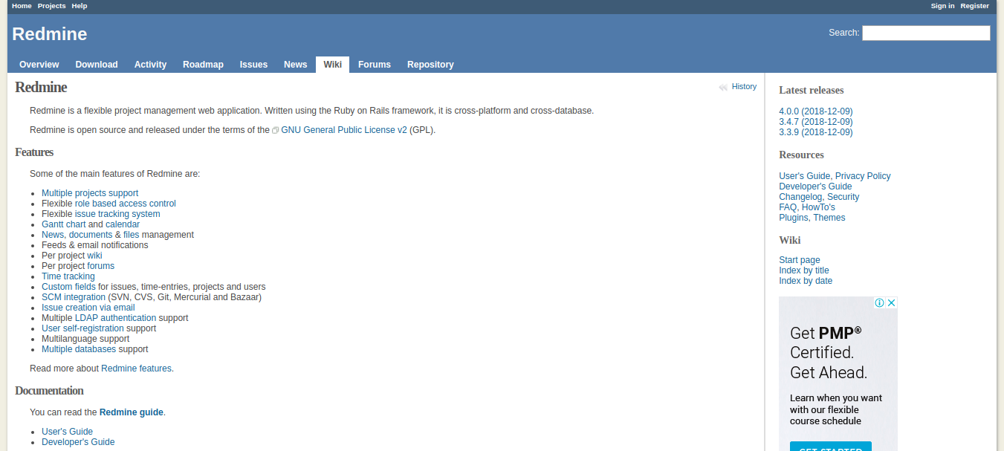Open role based access control link
This screenshot has height=451, width=1004.
[x=126, y=204]
